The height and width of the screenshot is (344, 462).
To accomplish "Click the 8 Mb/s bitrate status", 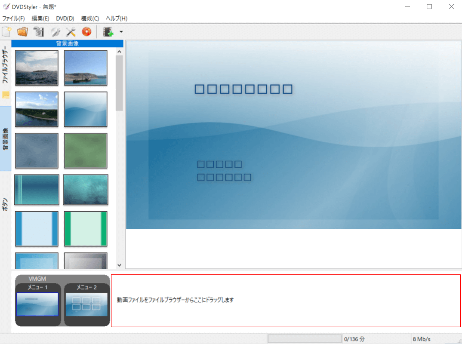I will 421,339.
